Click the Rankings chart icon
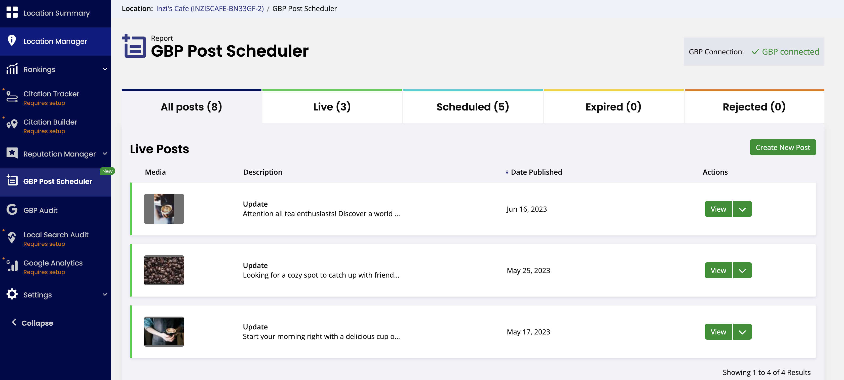 tap(12, 69)
